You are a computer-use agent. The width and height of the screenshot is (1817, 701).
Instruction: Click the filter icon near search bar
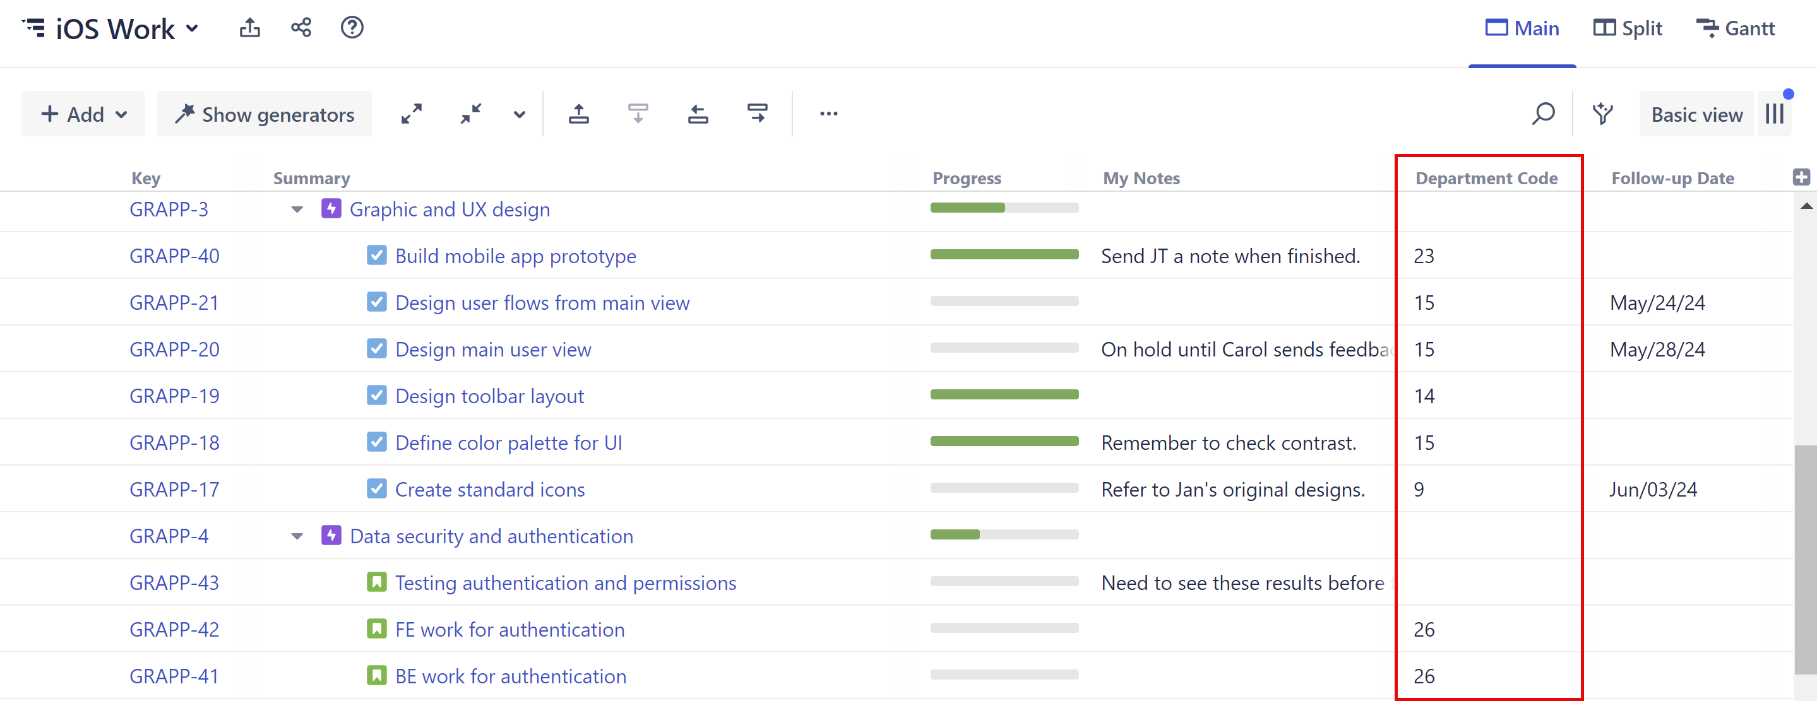1602,114
